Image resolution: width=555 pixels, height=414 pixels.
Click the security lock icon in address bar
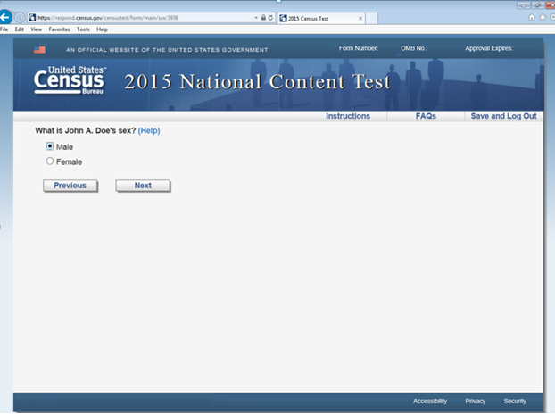[263, 17]
